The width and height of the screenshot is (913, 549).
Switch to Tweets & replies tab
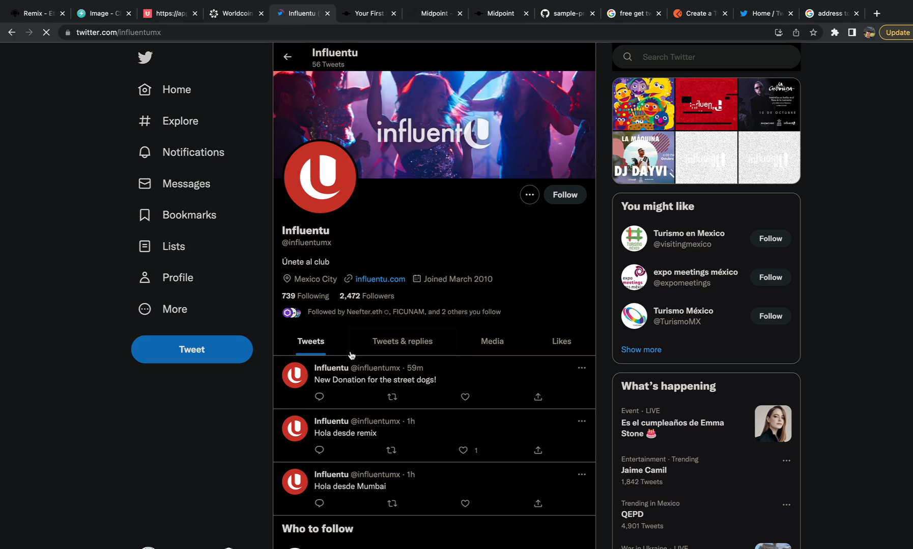click(403, 341)
